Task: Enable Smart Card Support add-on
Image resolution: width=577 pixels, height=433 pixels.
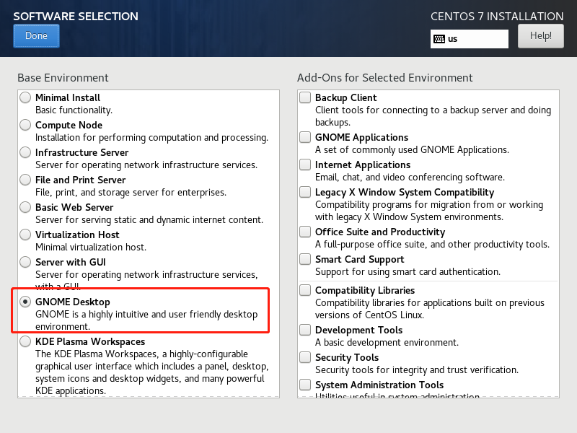Action: pos(306,259)
